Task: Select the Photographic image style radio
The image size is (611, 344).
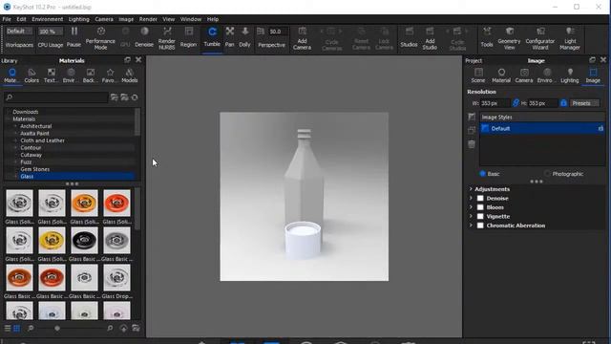Action: 547,174
